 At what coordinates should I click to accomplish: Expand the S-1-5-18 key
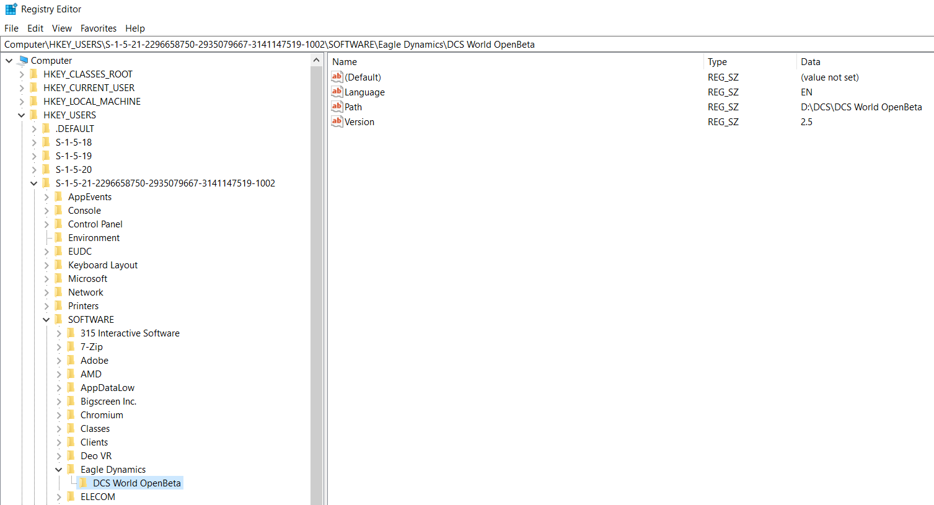(x=34, y=143)
